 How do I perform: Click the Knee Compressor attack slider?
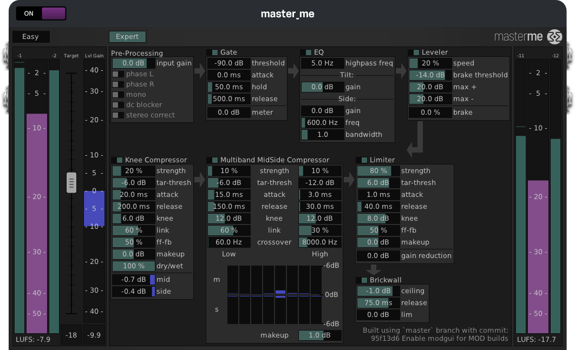(134, 195)
